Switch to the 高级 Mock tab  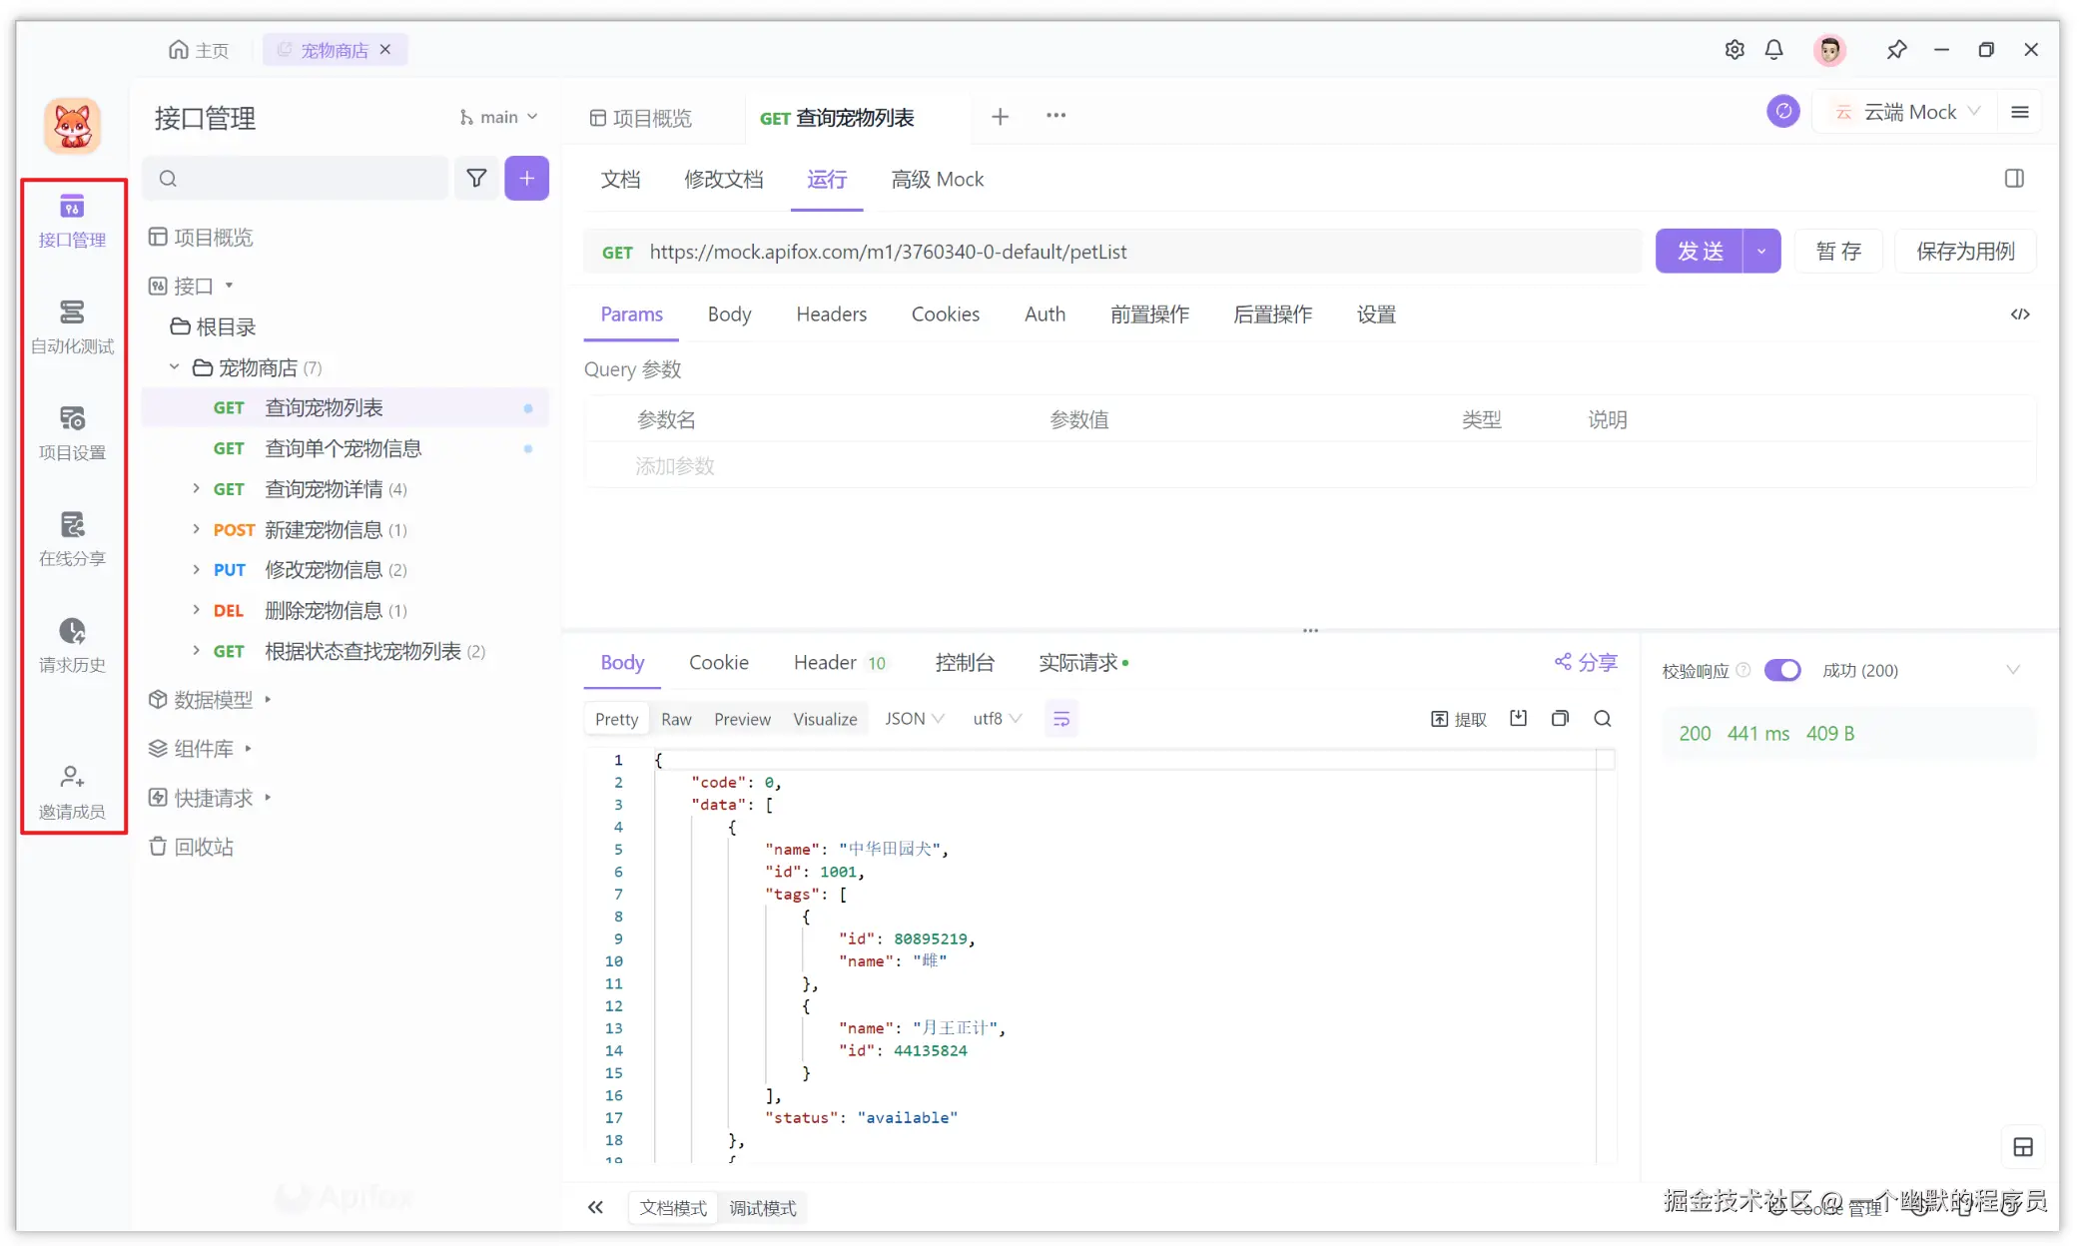[x=937, y=180]
